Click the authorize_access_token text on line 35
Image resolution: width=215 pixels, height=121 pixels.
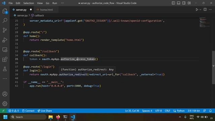point(78,59)
